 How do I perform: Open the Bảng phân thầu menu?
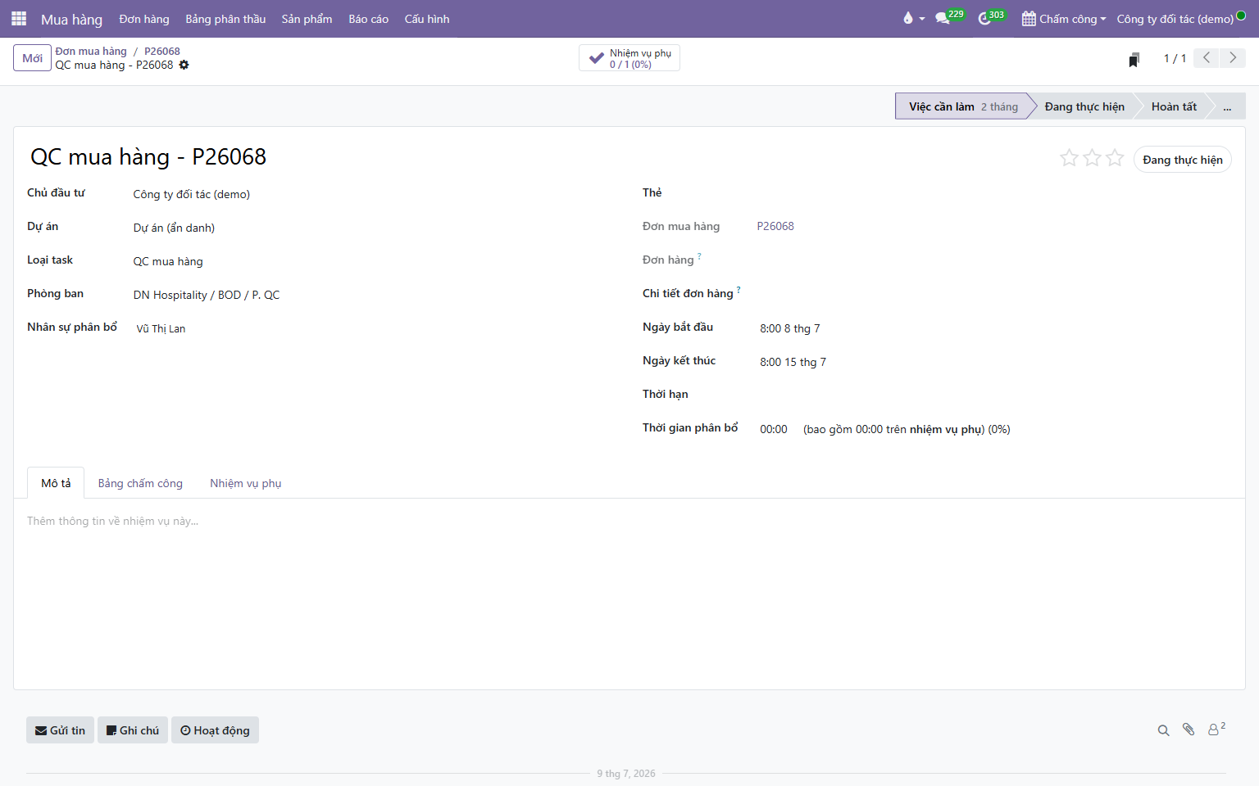pos(225,19)
